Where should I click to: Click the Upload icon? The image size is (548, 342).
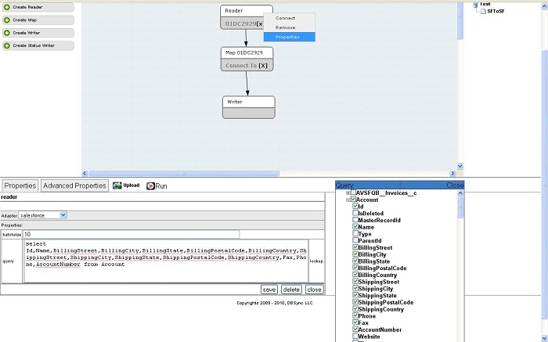[x=117, y=185]
